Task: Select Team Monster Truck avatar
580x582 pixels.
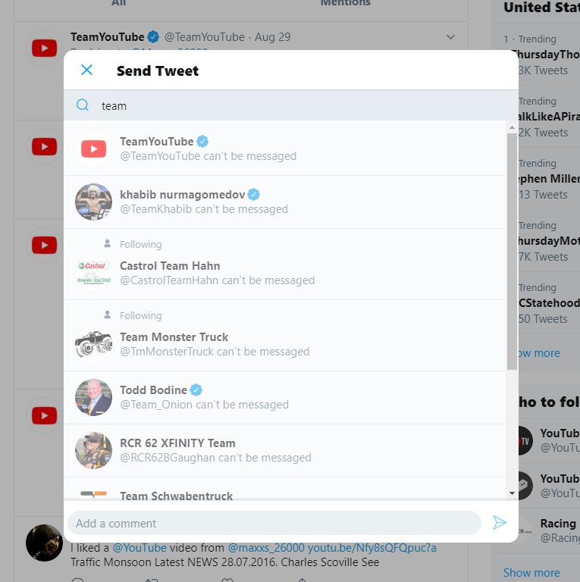Action: tap(93, 345)
